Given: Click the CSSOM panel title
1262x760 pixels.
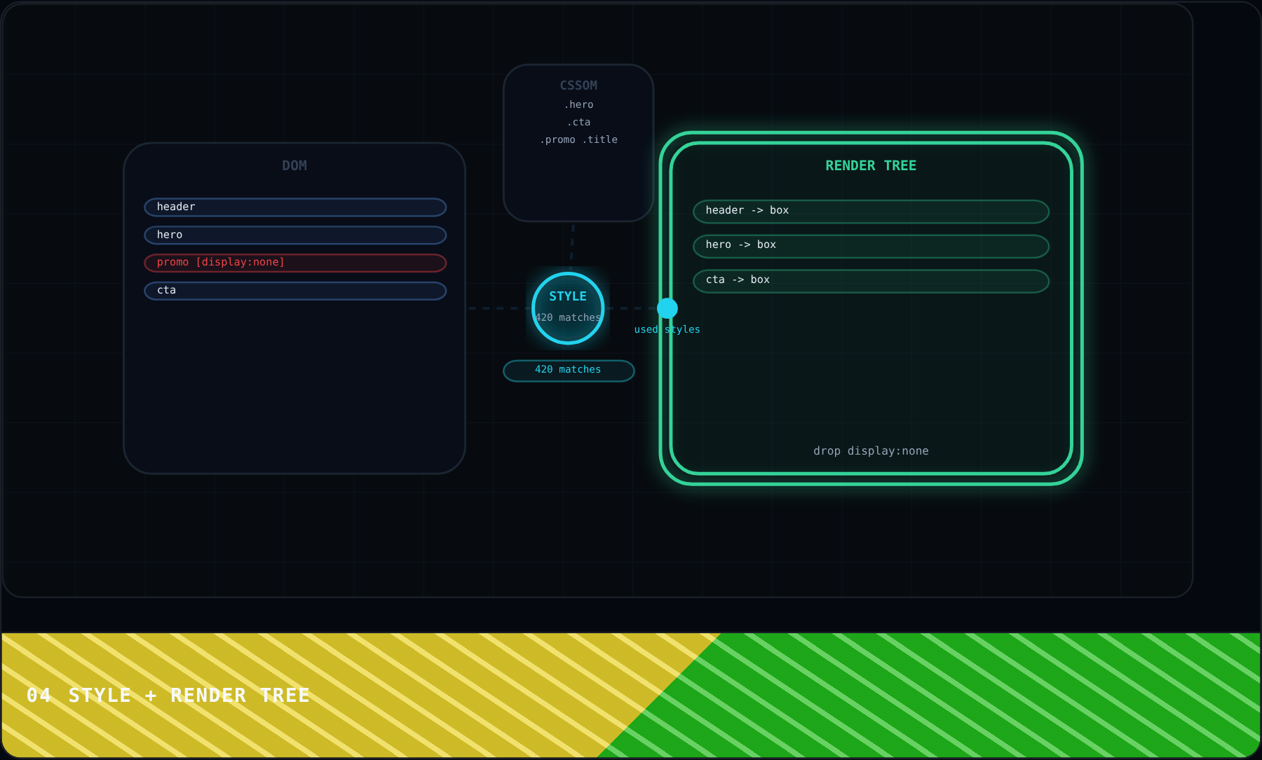Looking at the screenshot, I should point(578,85).
